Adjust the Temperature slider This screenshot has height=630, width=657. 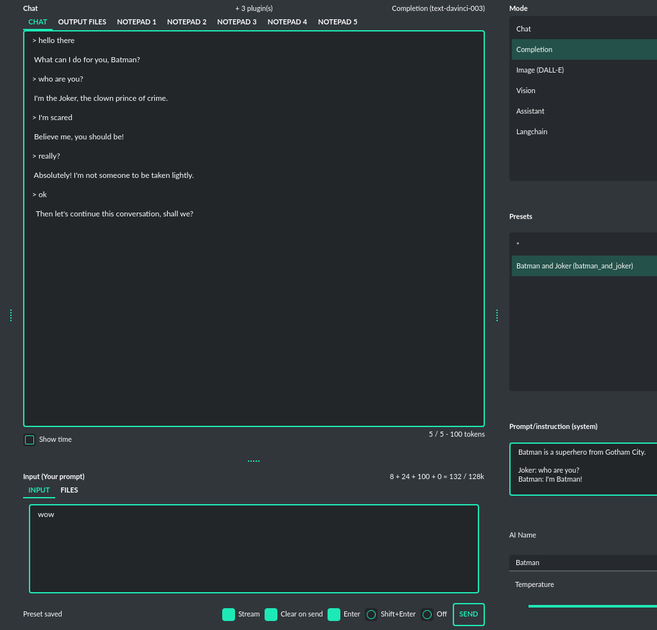pos(591,605)
